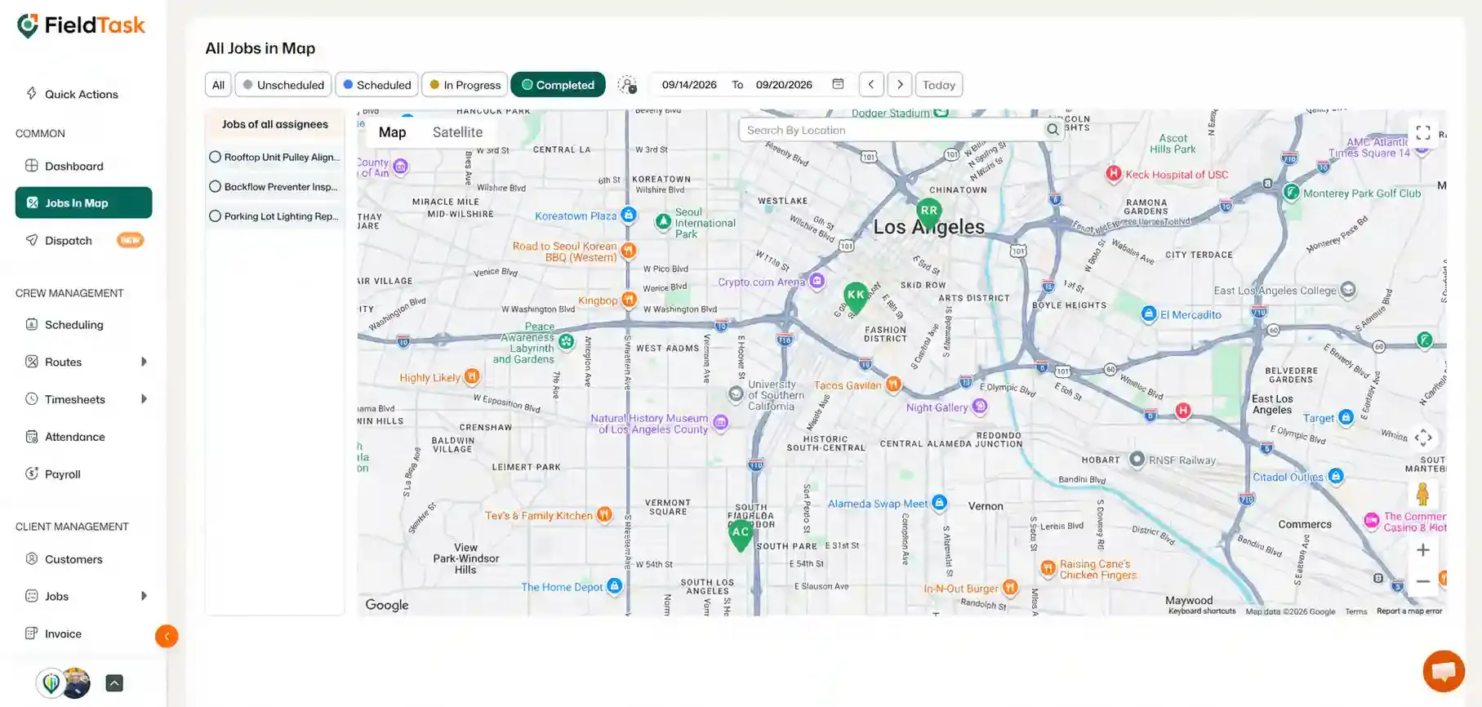Click the KK job marker on map
This screenshot has width=1482, height=707.
[856, 297]
